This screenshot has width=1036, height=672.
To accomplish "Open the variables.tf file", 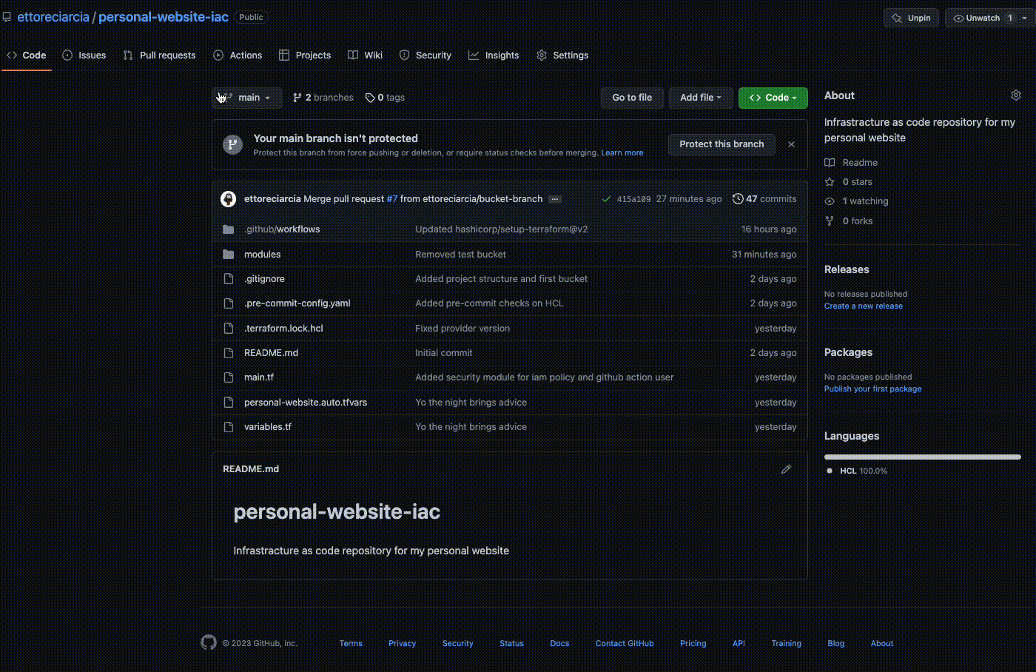I will coord(268,427).
